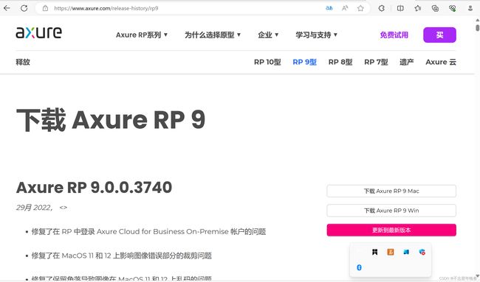
Task: Click the purple 买 button
Action: (439, 35)
